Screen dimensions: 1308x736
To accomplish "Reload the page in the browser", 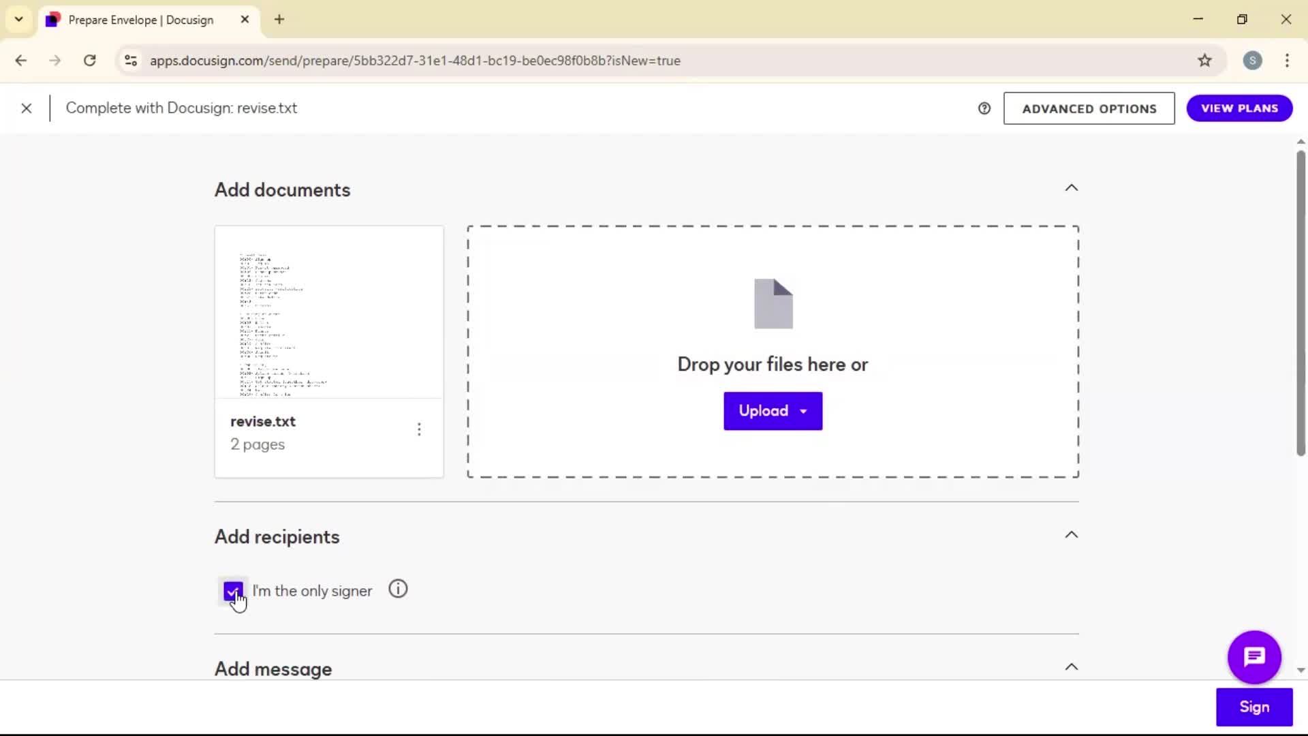I will pyautogui.click(x=90, y=61).
